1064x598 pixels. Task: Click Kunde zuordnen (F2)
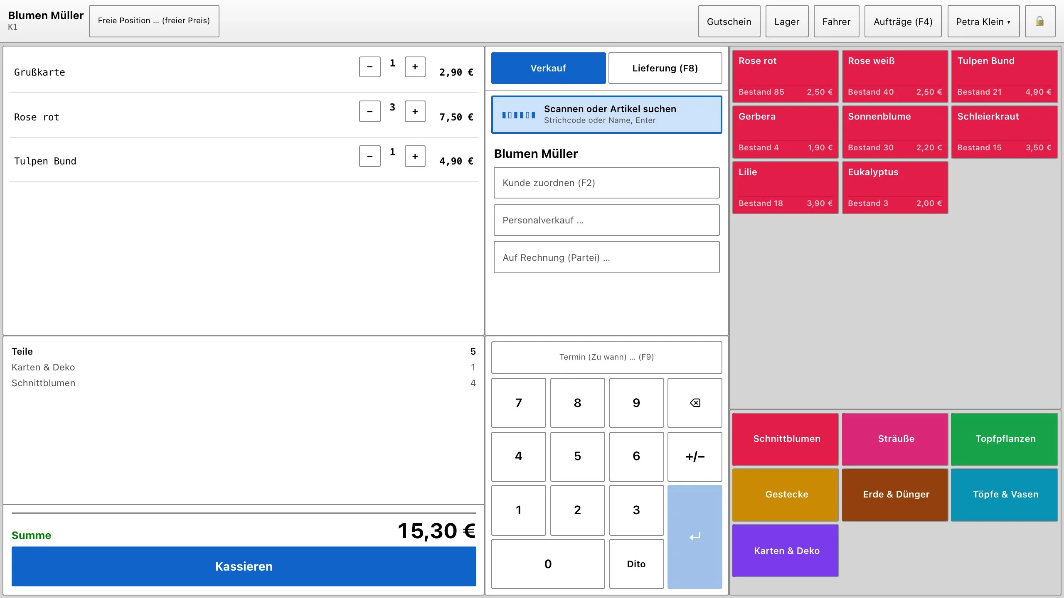click(606, 183)
